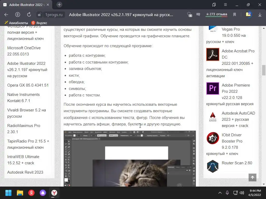
Task: Close the Adobe Illustrator 2022 tab
Action: tap(48, 5)
